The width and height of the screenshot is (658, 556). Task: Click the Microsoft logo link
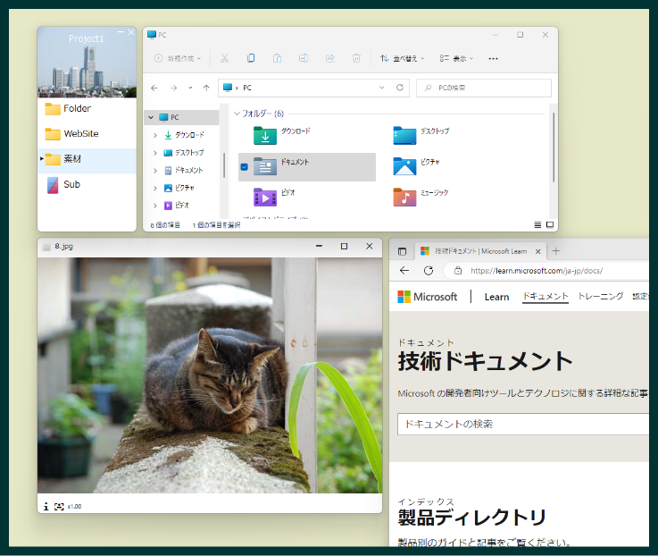point(428,297)
